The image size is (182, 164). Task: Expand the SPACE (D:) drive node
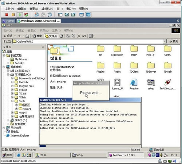pos(8,120)
